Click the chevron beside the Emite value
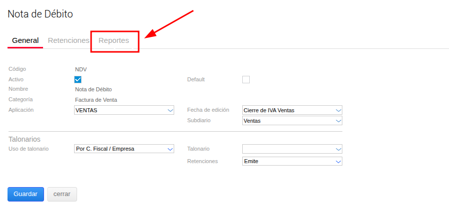The image size is (449, 216). pos(338,162)
